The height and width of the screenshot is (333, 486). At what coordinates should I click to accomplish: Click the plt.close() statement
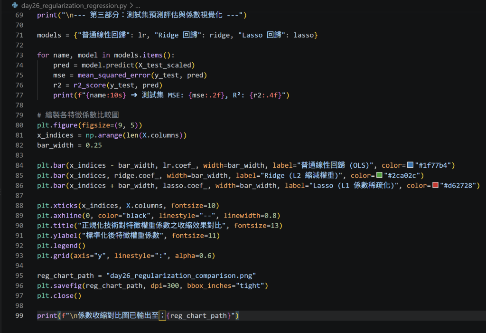(59, 296)
